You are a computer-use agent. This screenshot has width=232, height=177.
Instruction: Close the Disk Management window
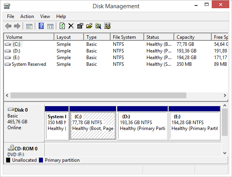click(x=220, y=4)
